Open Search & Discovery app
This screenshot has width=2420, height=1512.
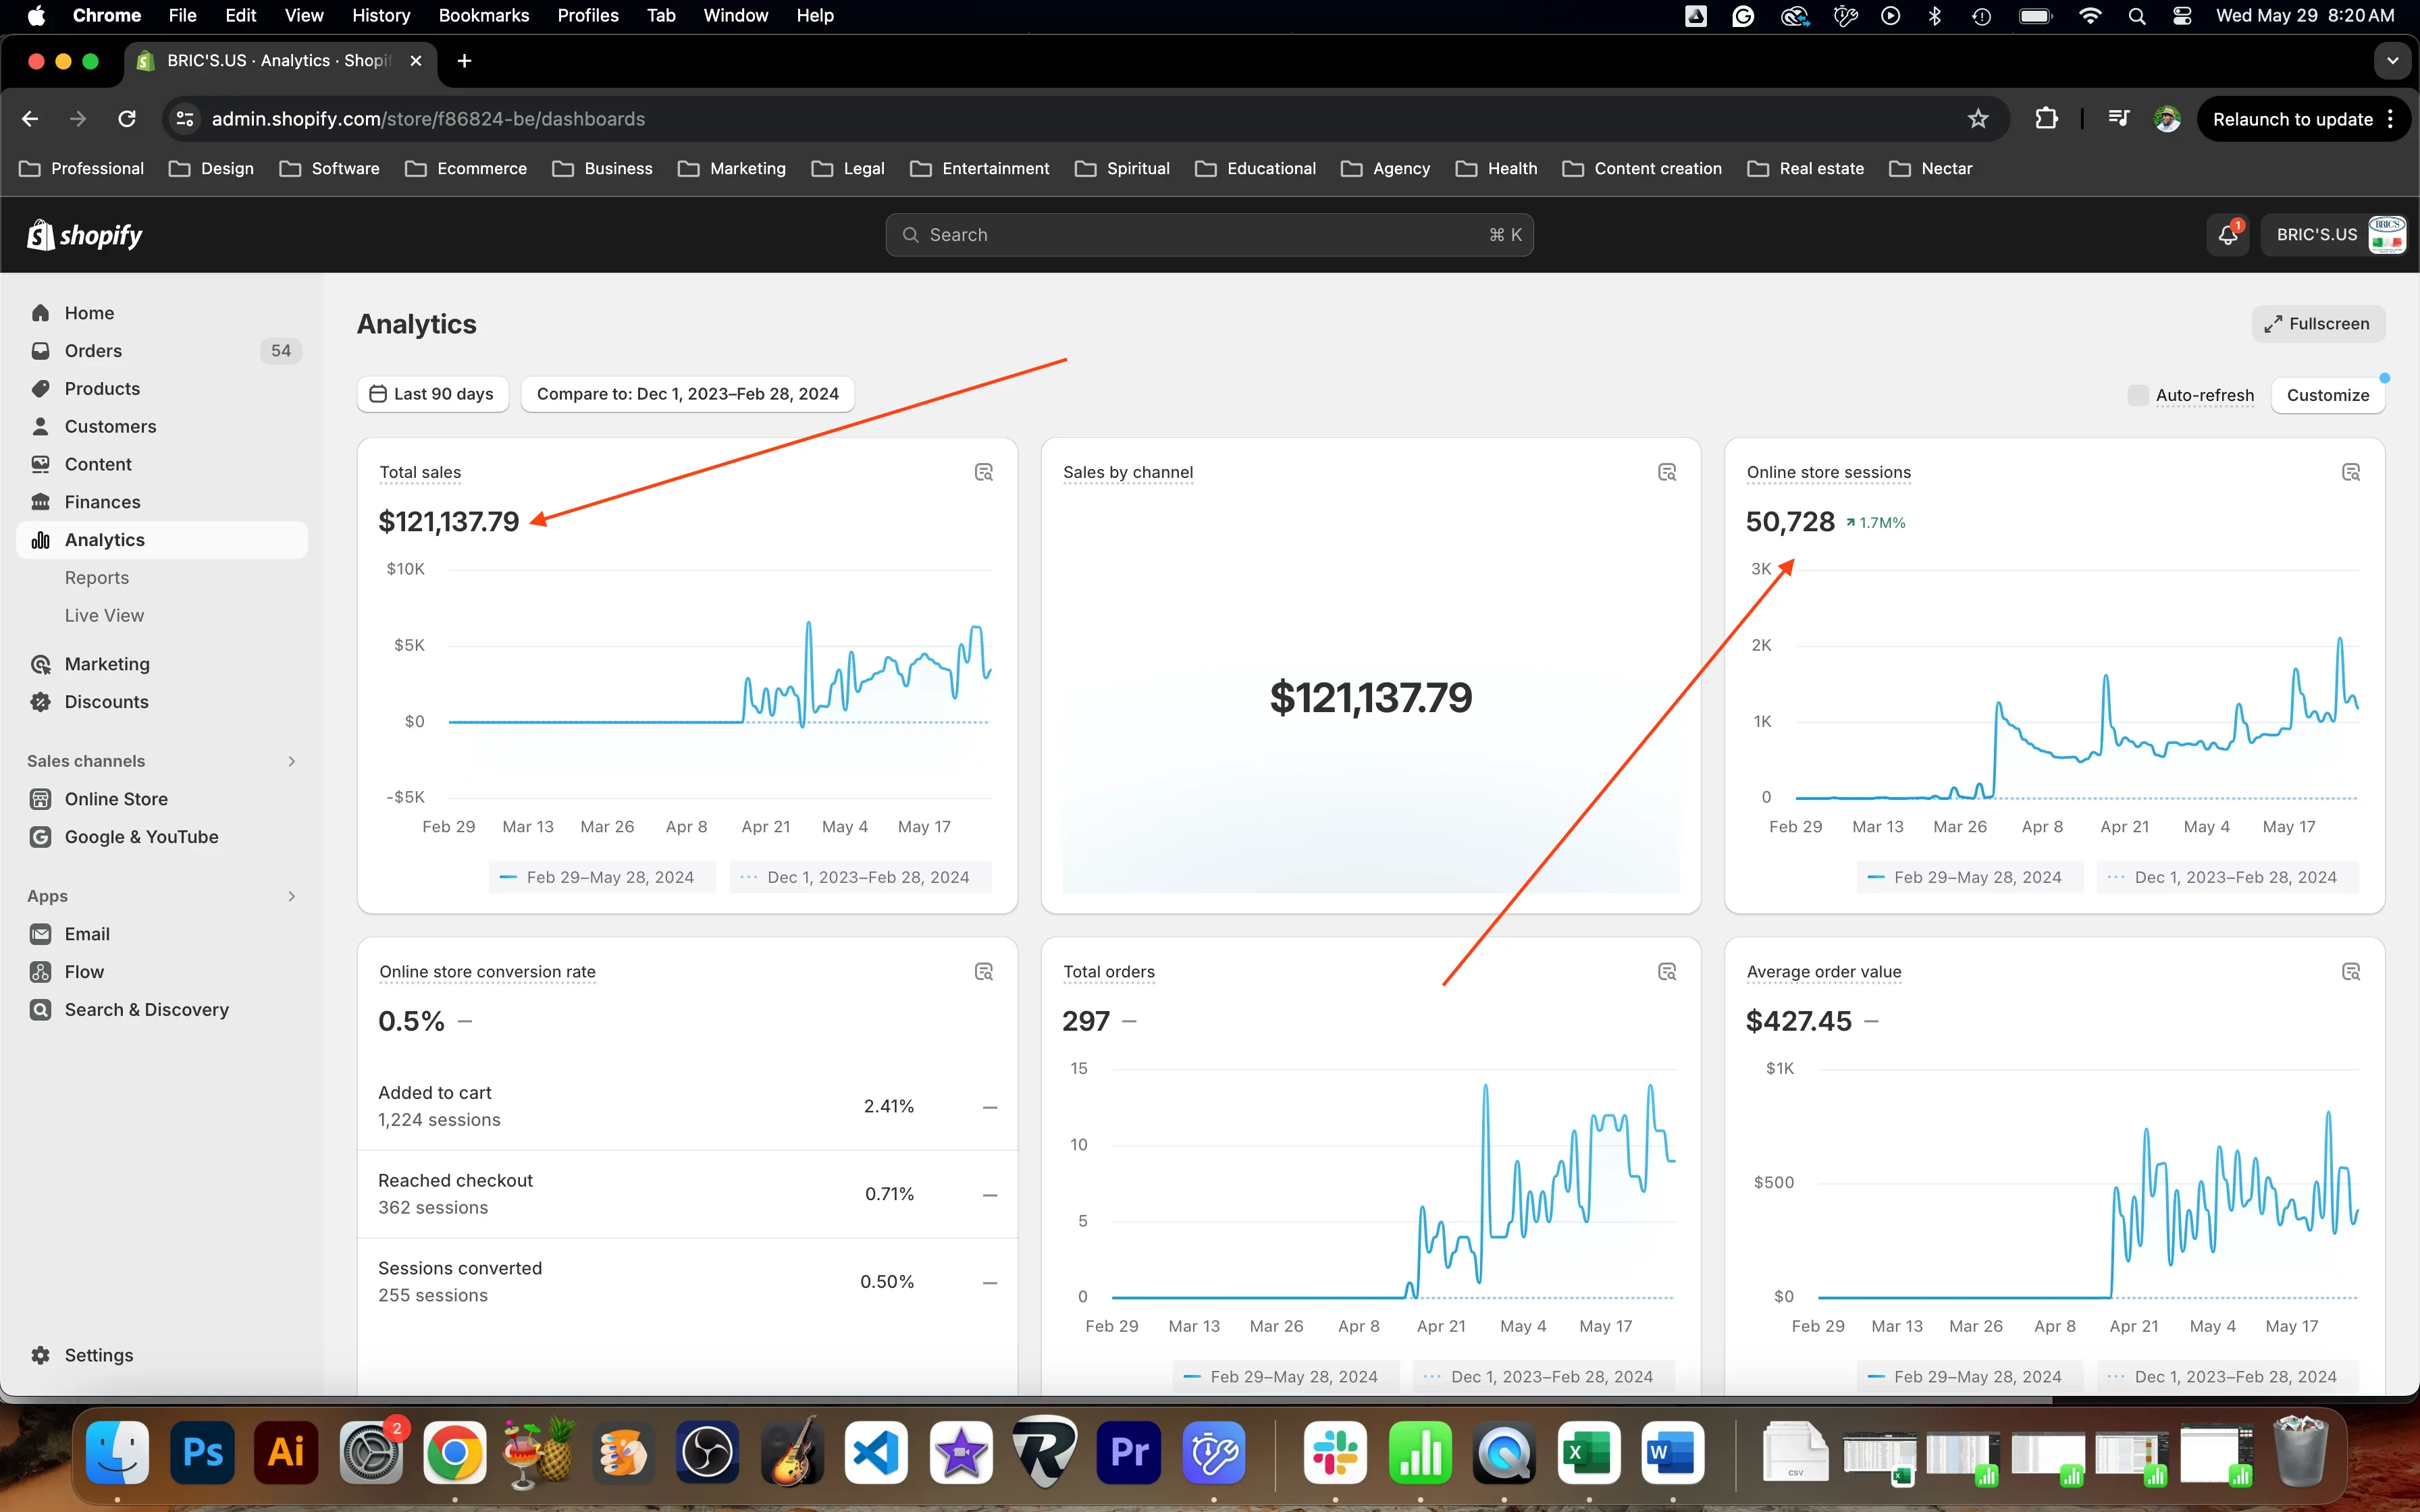coord(146,1010)
